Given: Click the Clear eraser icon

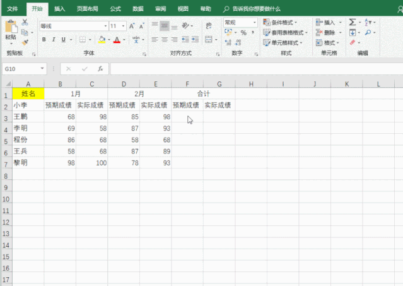Looking at the screenshot, I should pos(353,42).
